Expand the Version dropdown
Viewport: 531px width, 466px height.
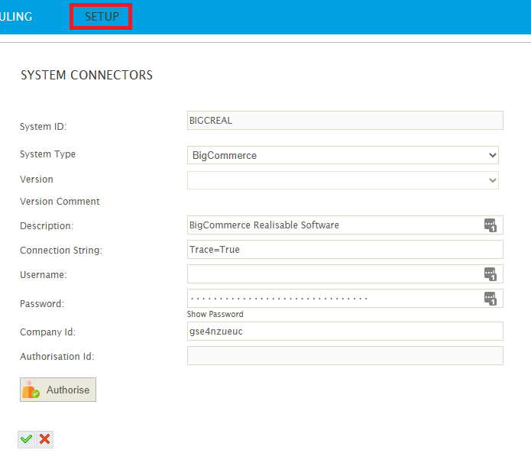(343, 180)
